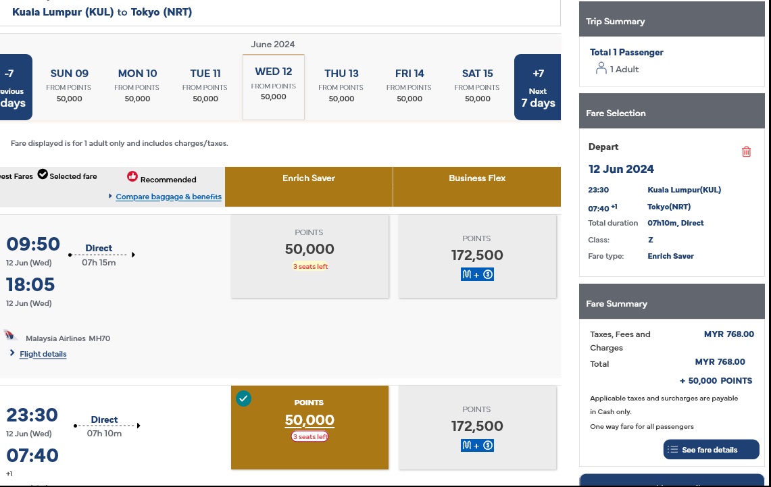Click the red Recommended thumbs-up icon
The height and width of the screenshot is (487, 771).
(x=132, y=177)
